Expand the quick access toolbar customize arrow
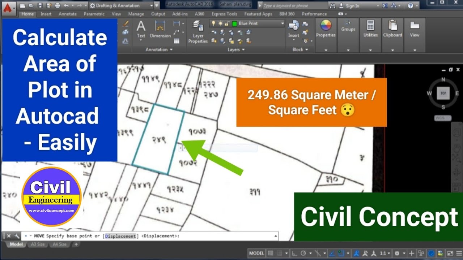The image size is (463, 260). click(x=156, y=6)
